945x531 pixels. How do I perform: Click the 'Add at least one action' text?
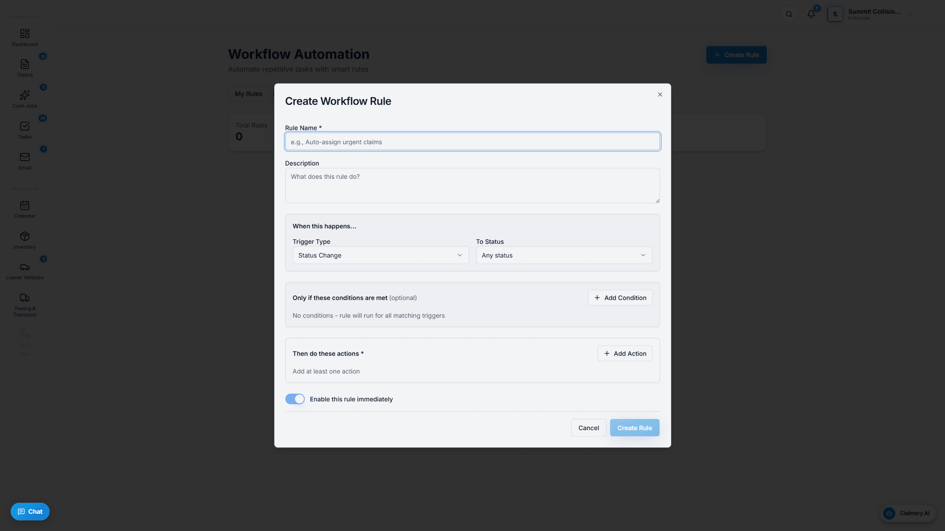coord(326,372)
